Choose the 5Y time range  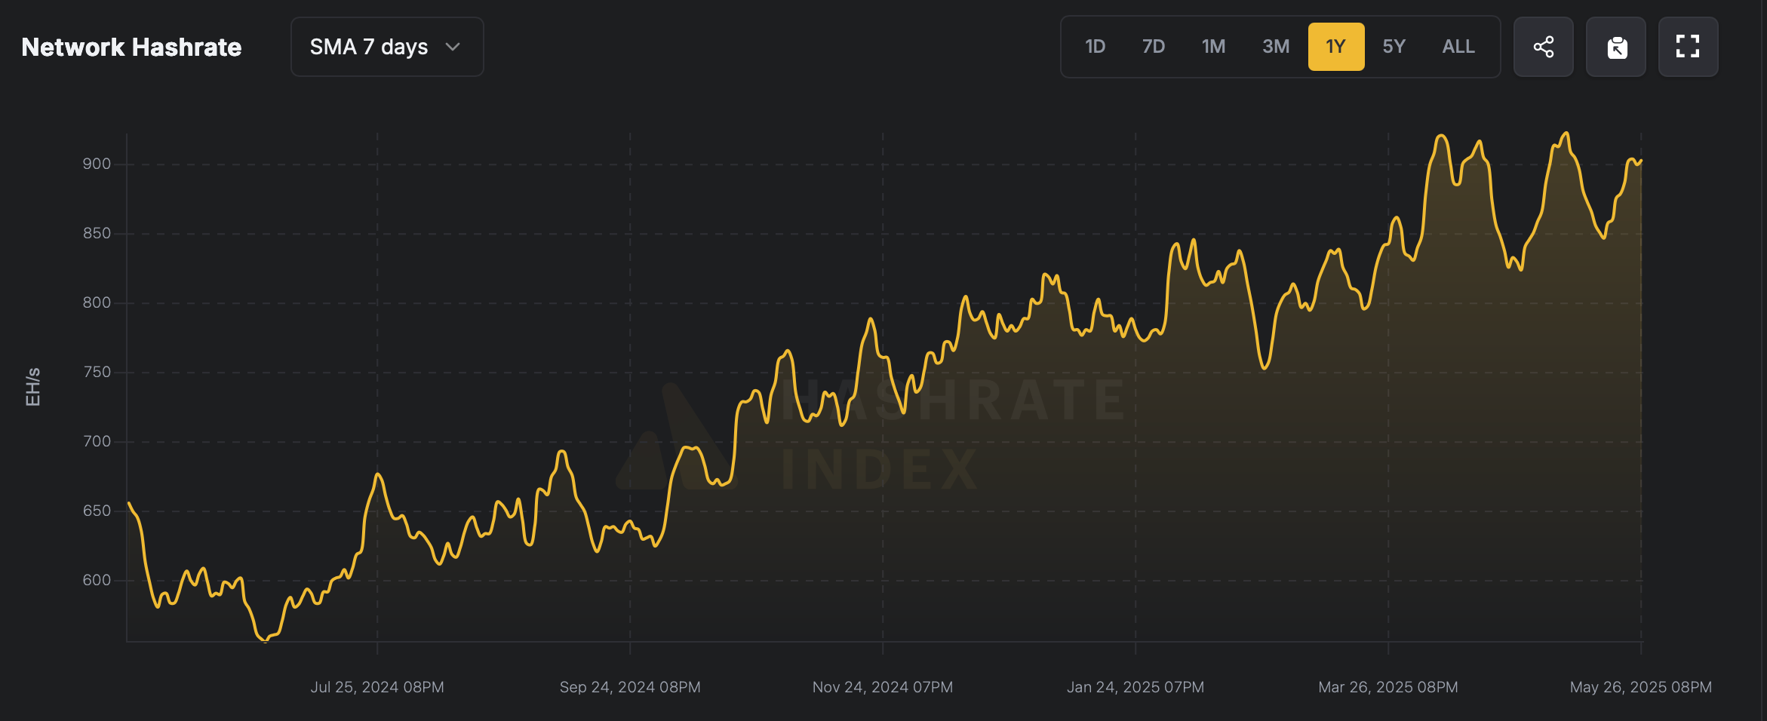point(1394,47)
